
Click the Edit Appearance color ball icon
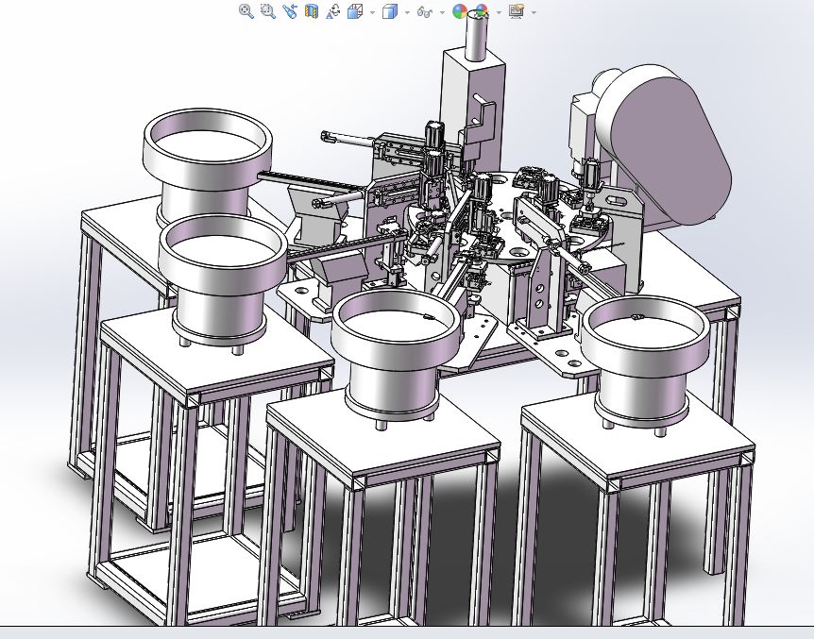[x=460, y=11]
